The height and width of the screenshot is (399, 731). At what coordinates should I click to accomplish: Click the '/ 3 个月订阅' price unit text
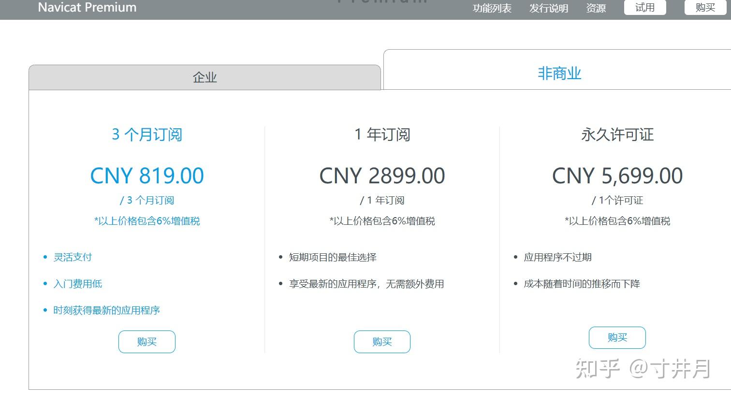tap(147, 200)
